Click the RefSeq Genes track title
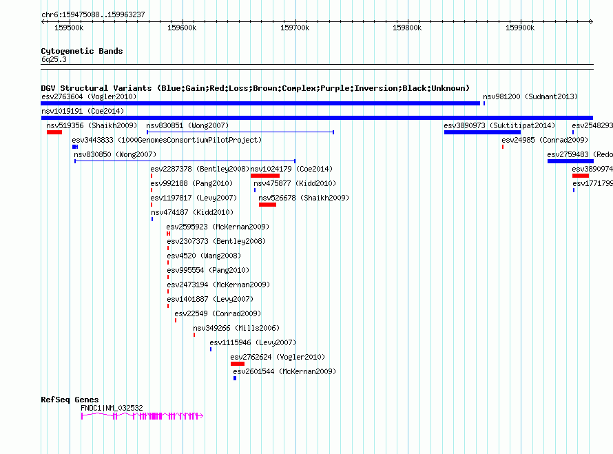This screenshot has height=454, width=613. pos(70,400)
